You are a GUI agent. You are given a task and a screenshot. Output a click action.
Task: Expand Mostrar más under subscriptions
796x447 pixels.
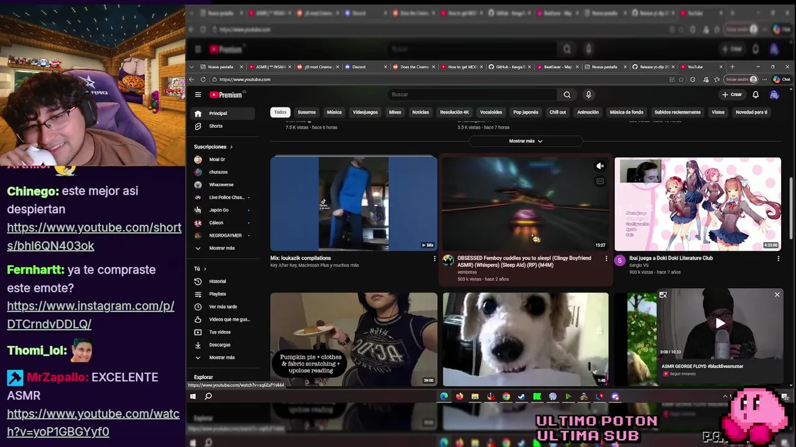[x=223, y=248]
